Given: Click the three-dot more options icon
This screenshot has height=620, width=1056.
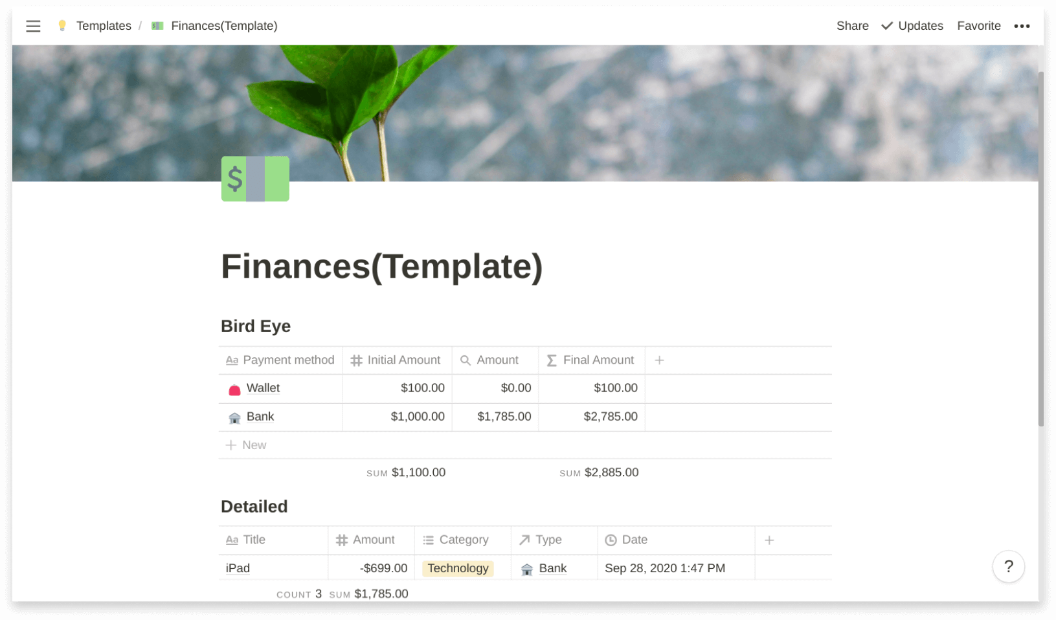Looking at the screenshot, I should point(1022,26).
